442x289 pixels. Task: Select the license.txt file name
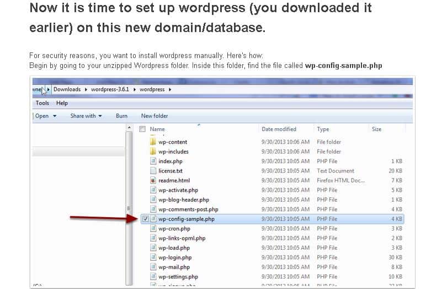pos(171,171)
